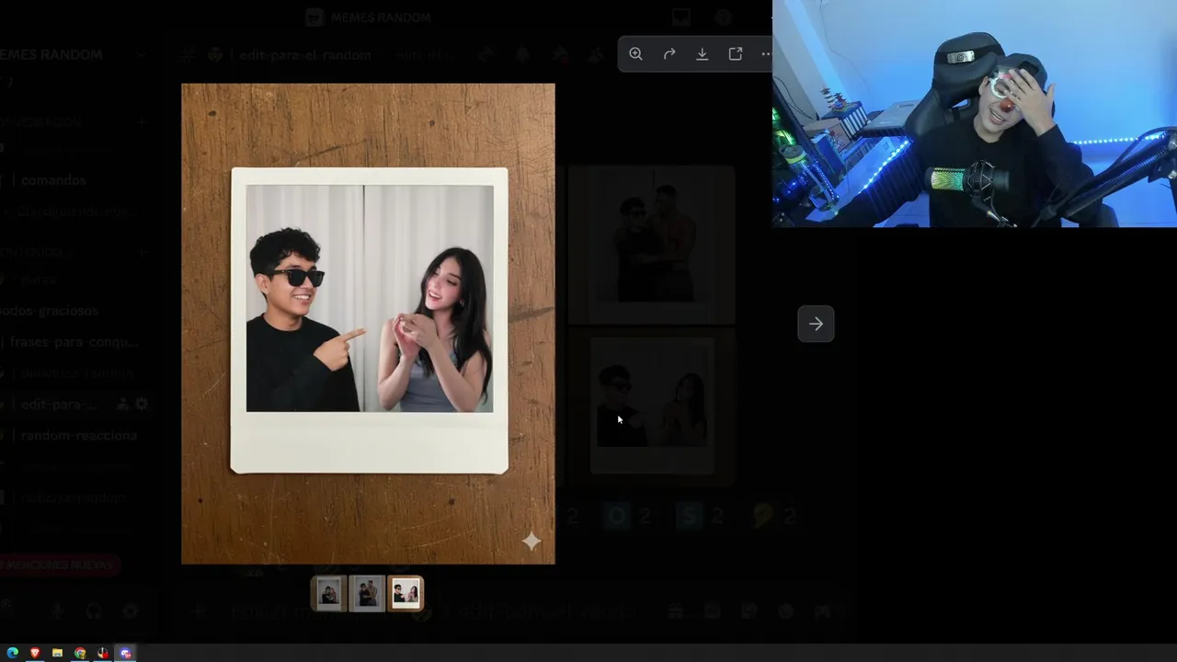Image resolution: width=1177 pixels, height=662 pixels.
Task: Select the second thumbnail in the carousel
Action: pyautogui.click(x=367, y=594)
